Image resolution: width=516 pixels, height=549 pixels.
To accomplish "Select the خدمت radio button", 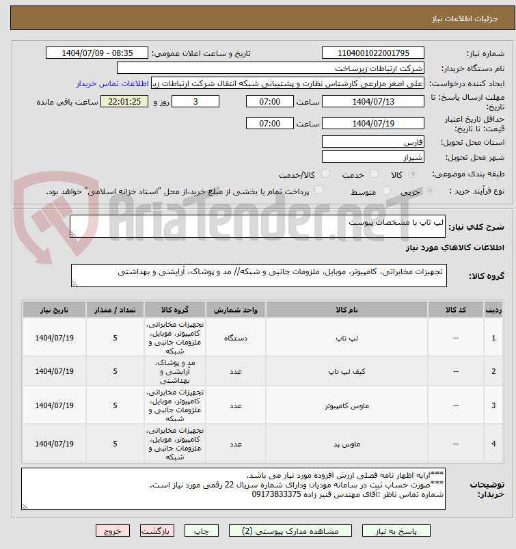I will pyautogui.click(x=374, y=174).
